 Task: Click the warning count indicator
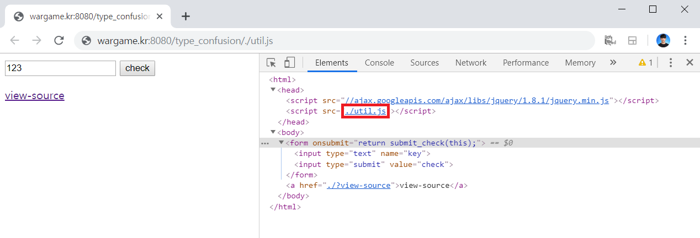[x=645, y=63]
